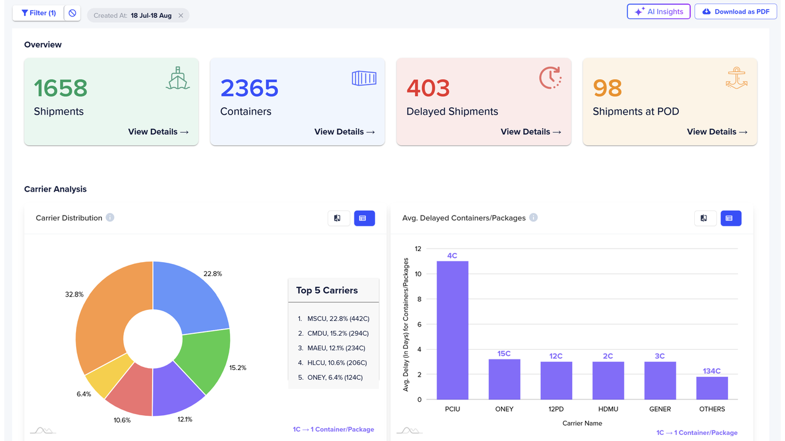Click the clear filters circle-slash icon
The height and width of the screenshot is (441, 785).
point(72,13)
